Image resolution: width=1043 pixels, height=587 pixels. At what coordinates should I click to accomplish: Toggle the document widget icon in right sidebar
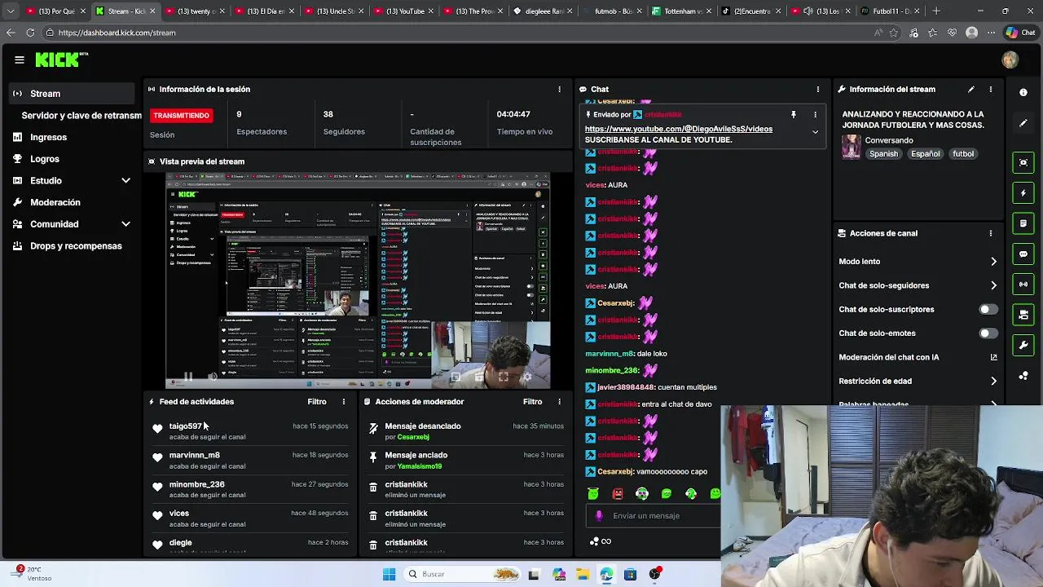pos(1023,223)
